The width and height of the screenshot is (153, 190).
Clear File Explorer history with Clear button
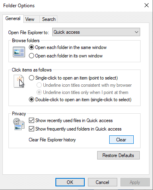tap(121, 140)
